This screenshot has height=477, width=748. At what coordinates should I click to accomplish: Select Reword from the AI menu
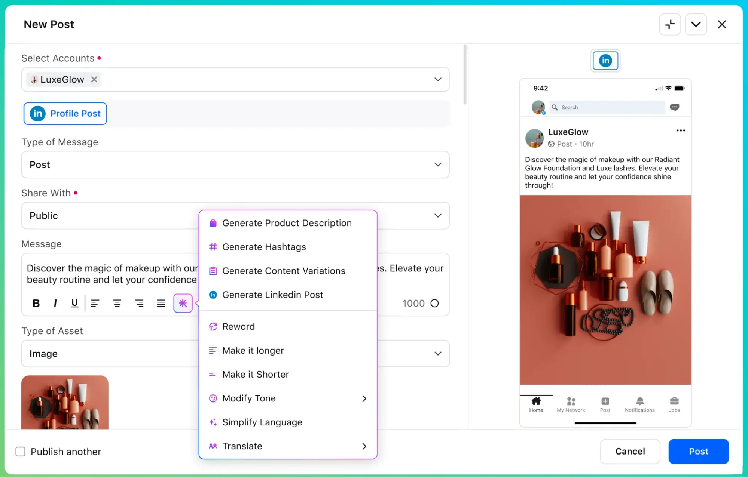(238, 326)
